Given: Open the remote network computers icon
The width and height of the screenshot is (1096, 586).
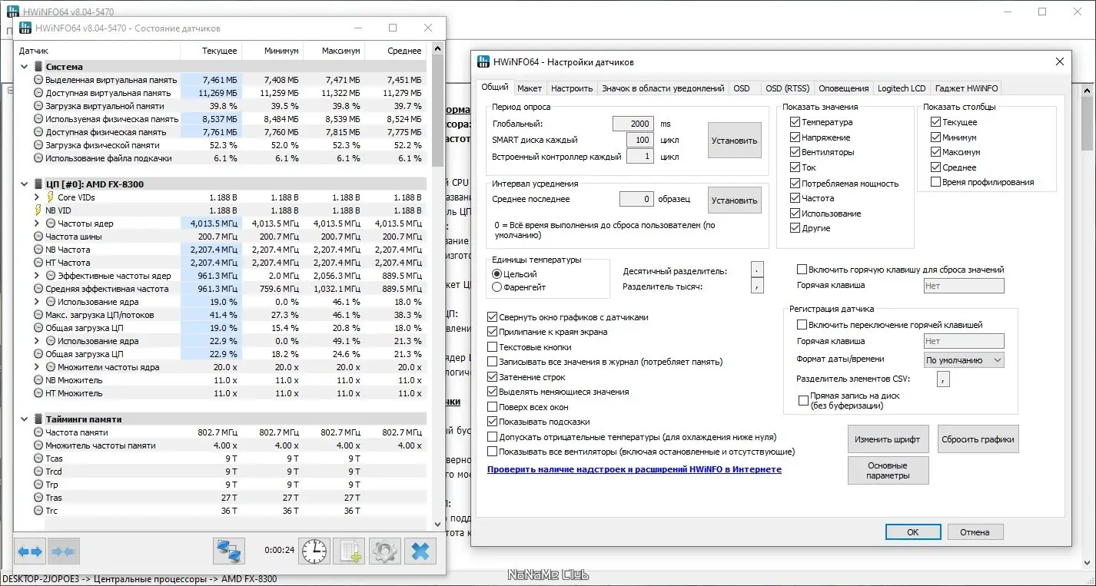Looking at the screenshot, I should (x=229, y=551).
